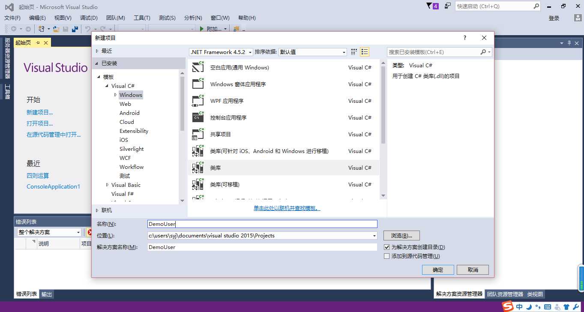Open the 整个解决方案 error list dropdown
Screen dimensions: 584x312
pos(49,232)
